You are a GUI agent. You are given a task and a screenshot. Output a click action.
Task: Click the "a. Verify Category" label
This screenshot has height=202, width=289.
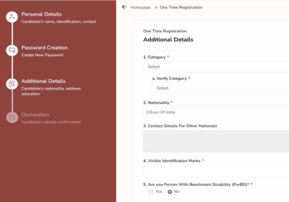click(x=169, y=79)
